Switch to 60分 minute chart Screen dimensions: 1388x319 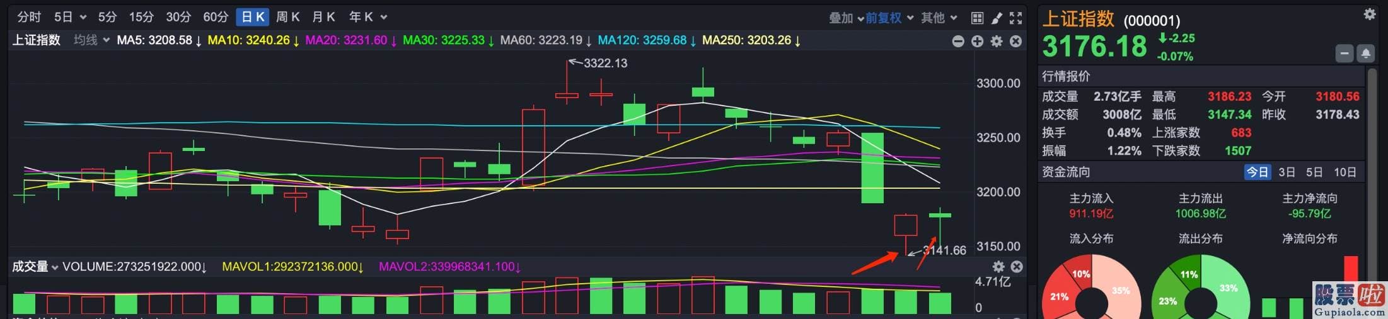click(216, 18)
